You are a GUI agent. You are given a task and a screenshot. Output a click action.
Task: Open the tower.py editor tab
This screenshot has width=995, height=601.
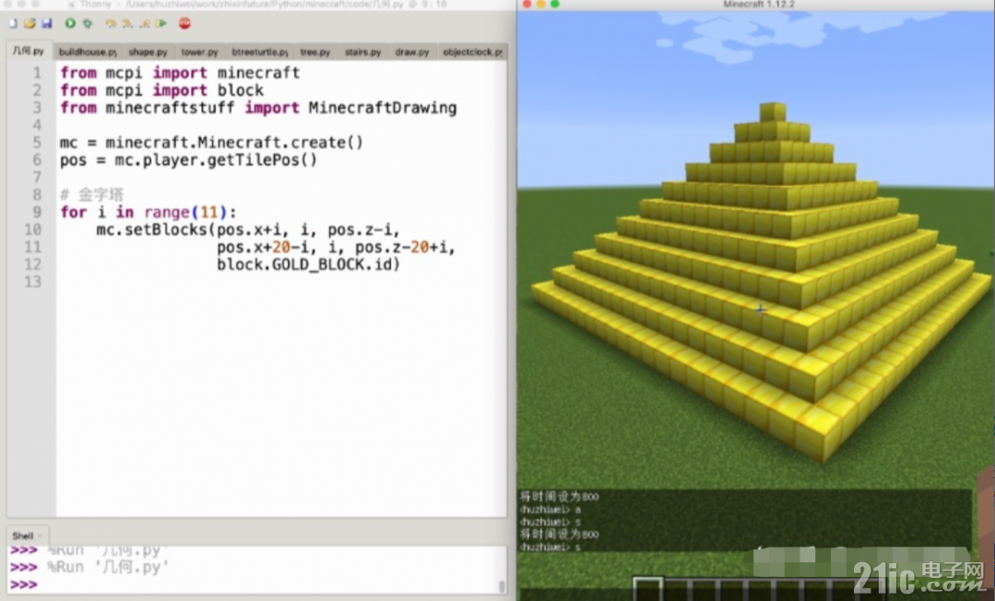pos(199,52)
